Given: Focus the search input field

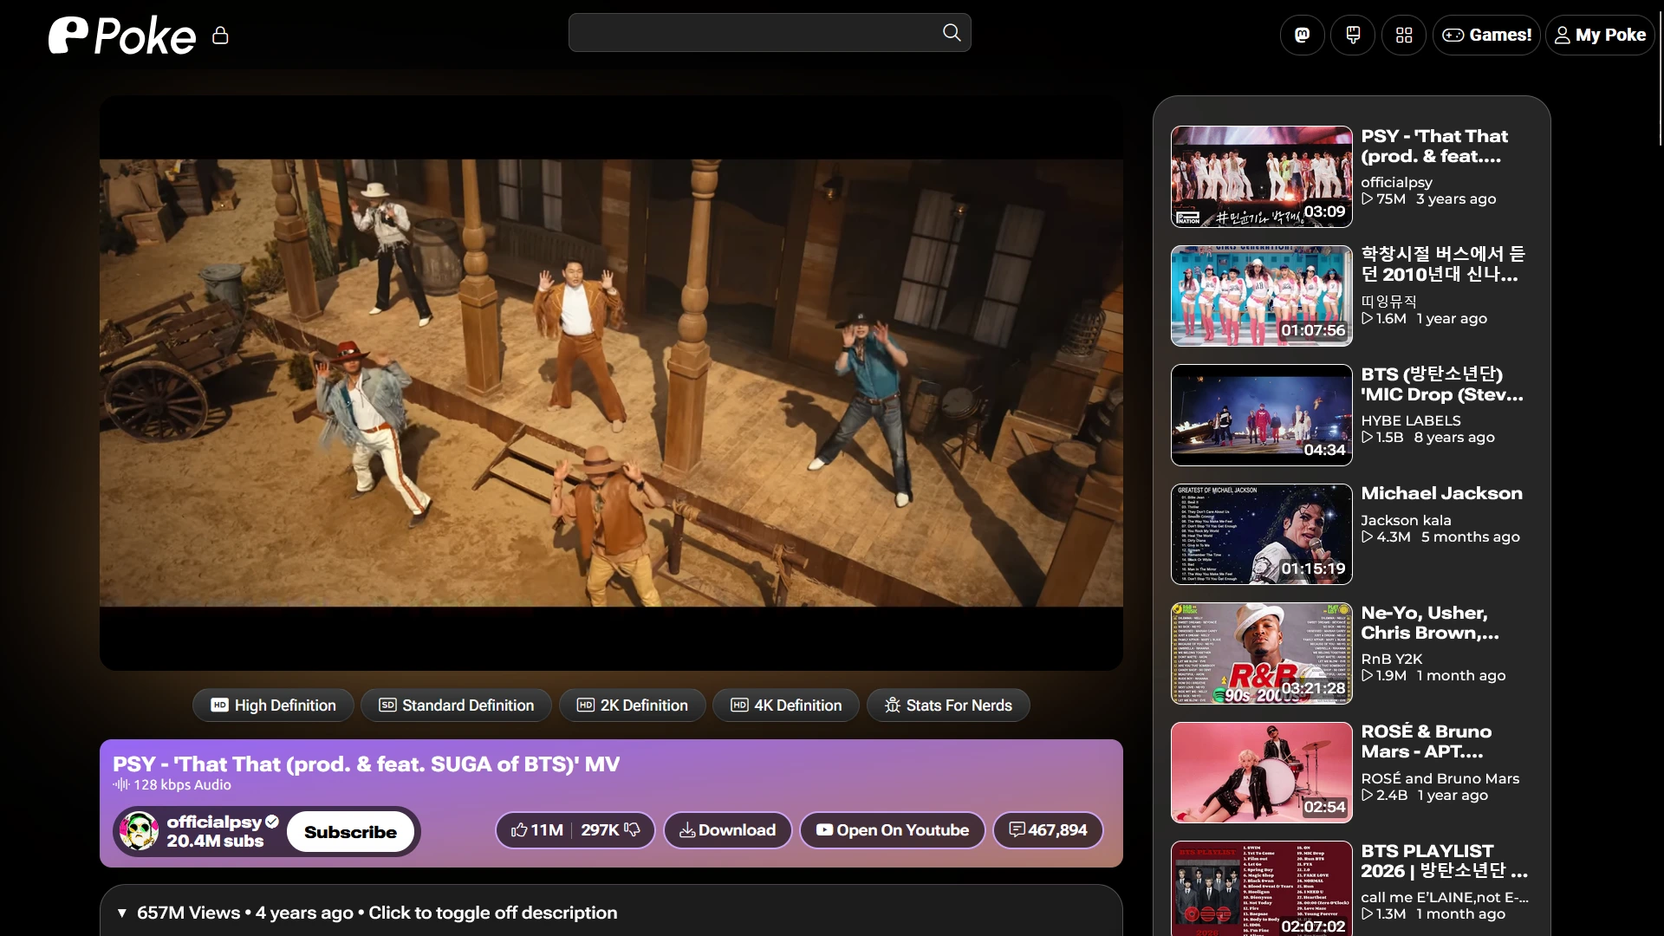Looking at the screenshot, I should click(x=770, y=33).
